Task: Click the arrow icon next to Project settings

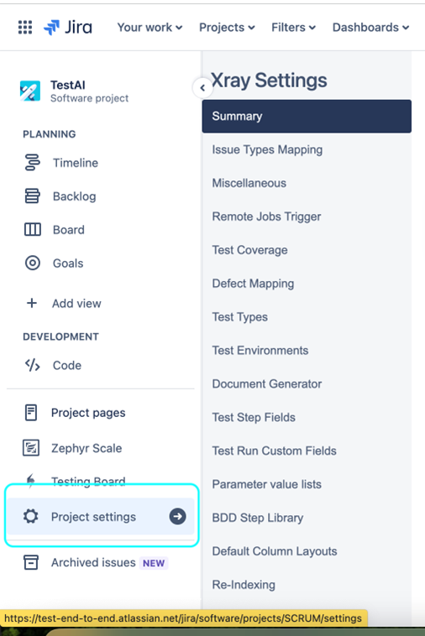Action: (x=177, y=516)
